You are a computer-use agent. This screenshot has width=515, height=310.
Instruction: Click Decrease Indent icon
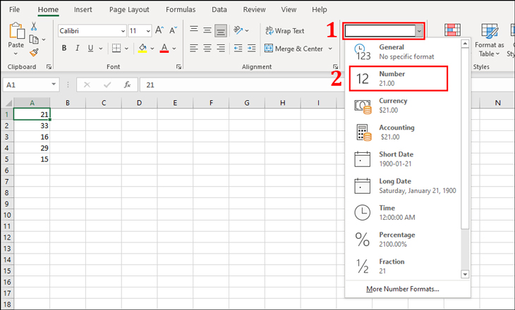click(x=238, y=49)
